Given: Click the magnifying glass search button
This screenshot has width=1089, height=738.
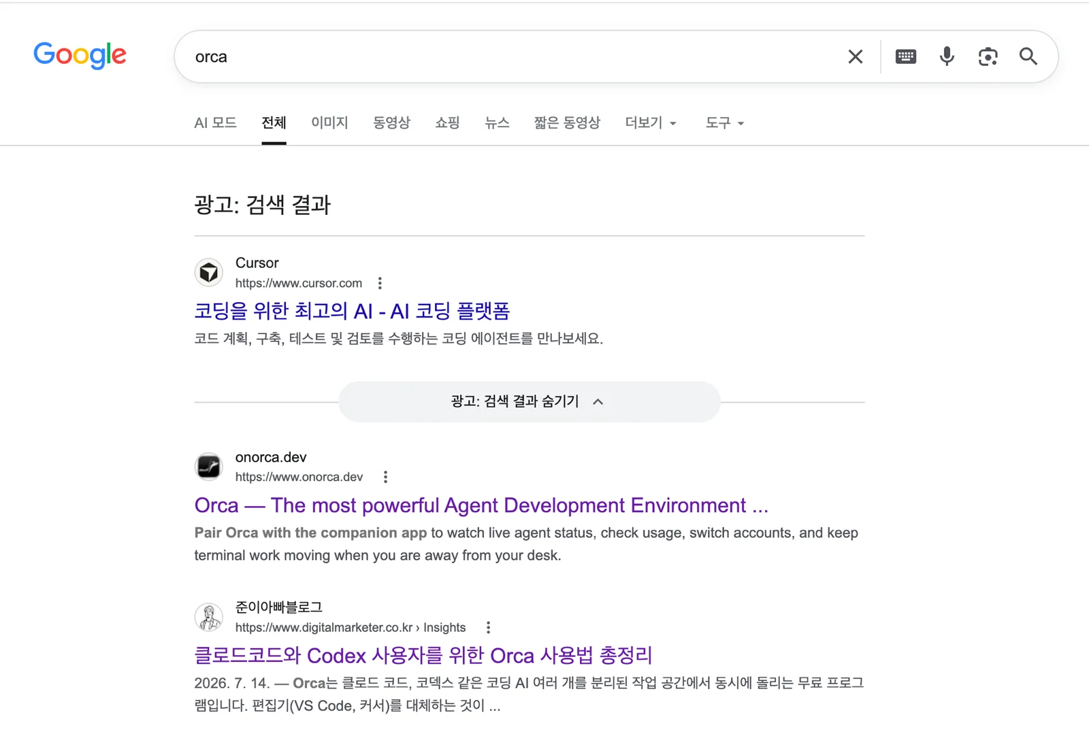Looking at the screenshot, I should tap(1028, 56).
